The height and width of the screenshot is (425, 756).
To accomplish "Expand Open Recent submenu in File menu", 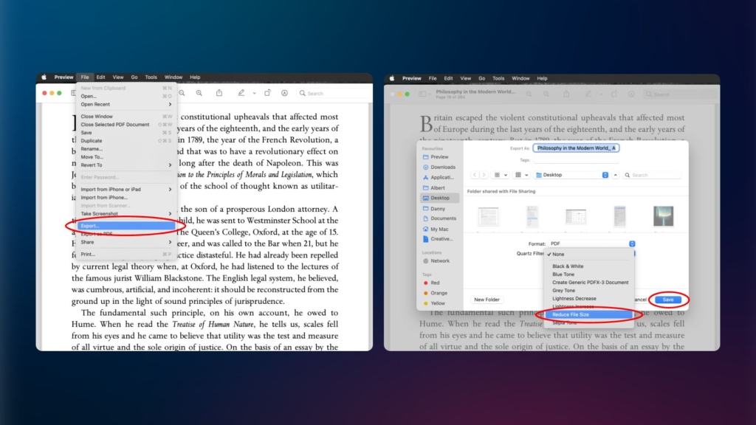I will click(126, 104).
